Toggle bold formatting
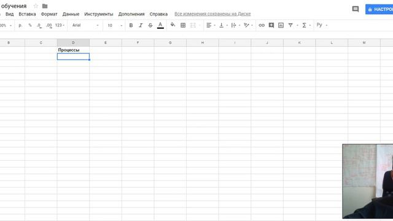 tap(131, 25)
